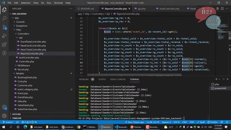Open Run and Debug view
The width and height of the screenshot is (231, 130).
(x=4, y=36)
